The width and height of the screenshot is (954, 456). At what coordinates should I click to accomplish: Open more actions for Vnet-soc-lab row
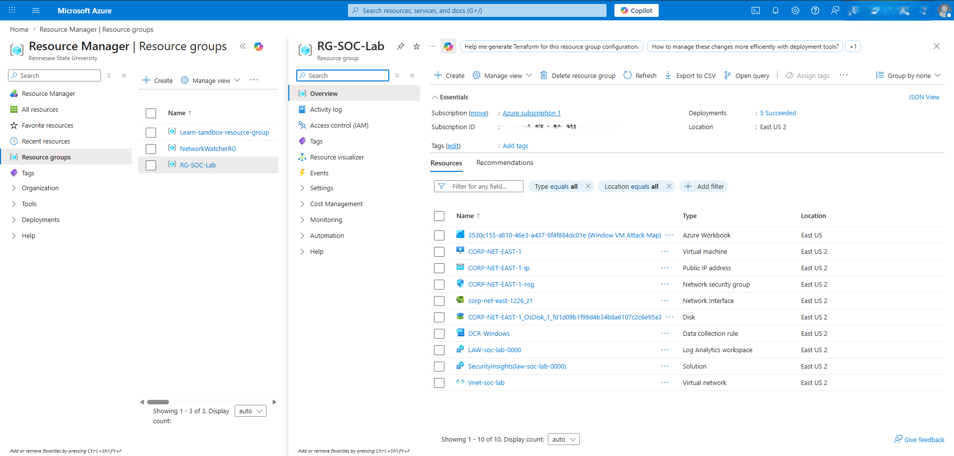coord(665,382)
